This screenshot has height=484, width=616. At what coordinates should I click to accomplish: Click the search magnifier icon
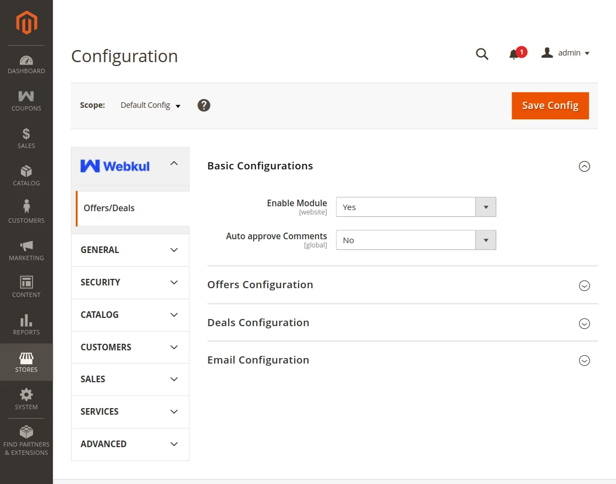[x=482, y=54]
